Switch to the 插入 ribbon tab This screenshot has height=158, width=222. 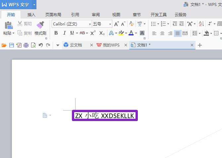click(x=31, y=15)
